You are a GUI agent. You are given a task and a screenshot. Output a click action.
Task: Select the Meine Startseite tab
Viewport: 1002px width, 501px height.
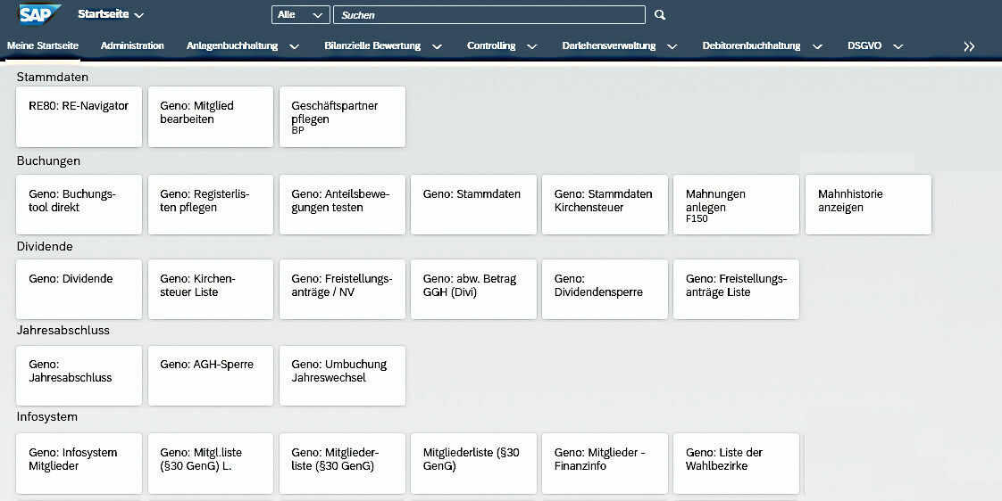pos(43,45)
